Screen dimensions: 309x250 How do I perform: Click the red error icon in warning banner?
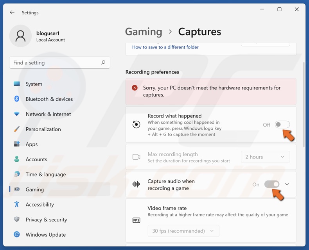(x=135, y=88)
